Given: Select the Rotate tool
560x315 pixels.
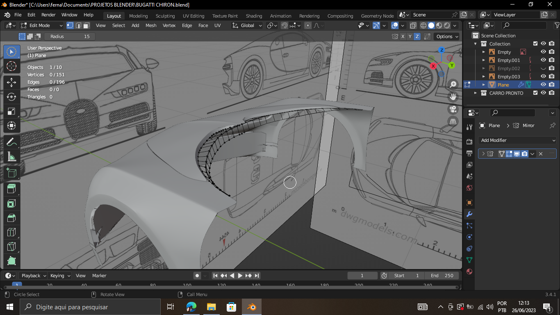Looking at the screenshot, I should 11,97.
